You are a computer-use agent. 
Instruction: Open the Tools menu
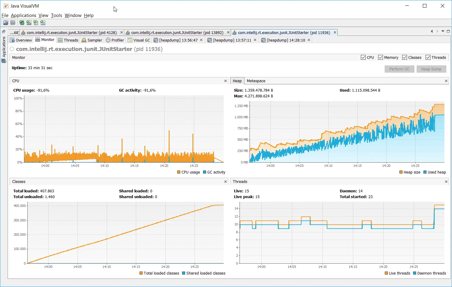pos(57,15)
